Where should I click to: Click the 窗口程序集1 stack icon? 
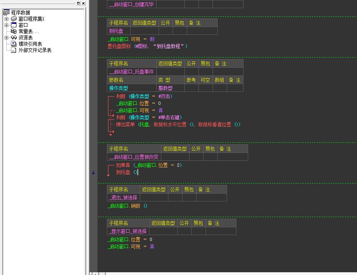pos(14,19)
